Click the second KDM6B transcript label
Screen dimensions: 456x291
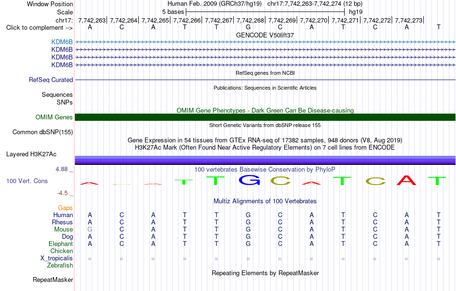62,50
